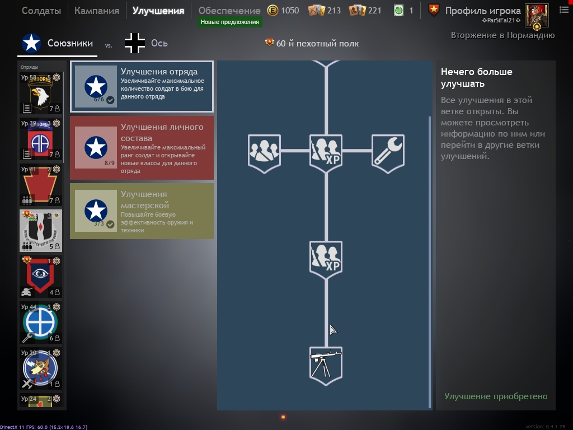
Task: Open the Солдаты tab
Action: [x=41, y=11]
